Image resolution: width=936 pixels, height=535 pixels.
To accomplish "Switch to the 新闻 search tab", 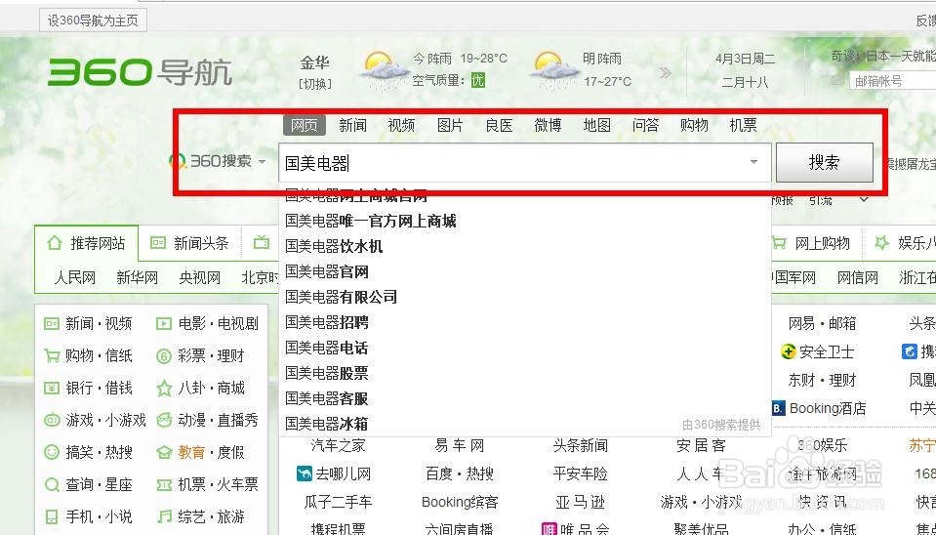I will 352,125.
